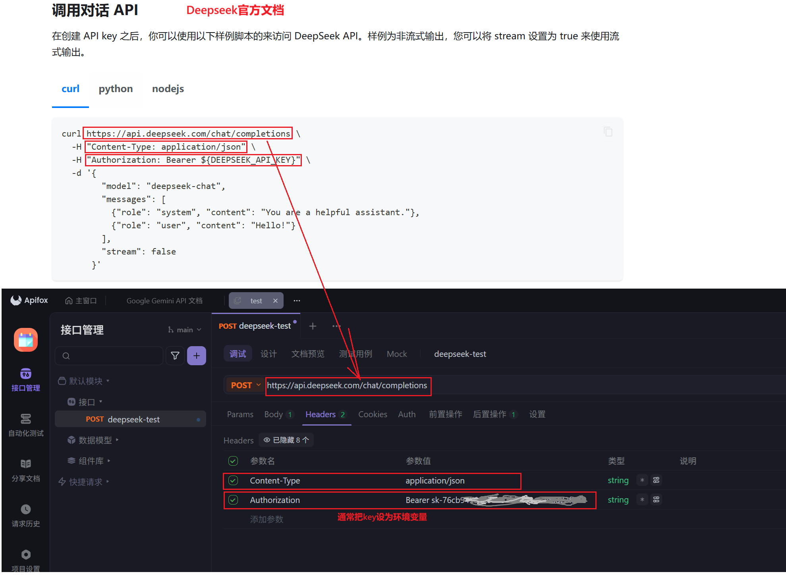The height and width of the screenshot is (578, 786).
Task: Click the plus icon to add new tab
Action: [313, 326]
